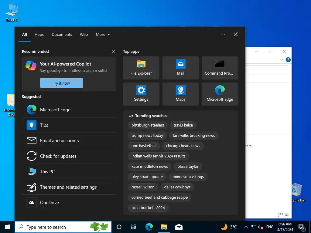Image resolution: width=311 pixels, height=233 pixels.
Task: Click Explorer window help question icon
Action: pyautogui.click(x=288, y=60)
